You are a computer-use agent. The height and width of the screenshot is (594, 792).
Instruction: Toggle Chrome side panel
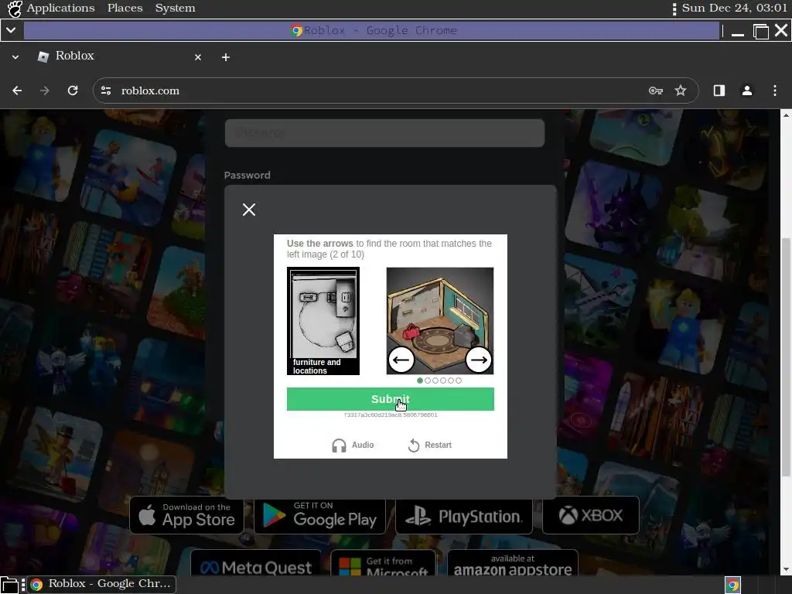point(719,90)
